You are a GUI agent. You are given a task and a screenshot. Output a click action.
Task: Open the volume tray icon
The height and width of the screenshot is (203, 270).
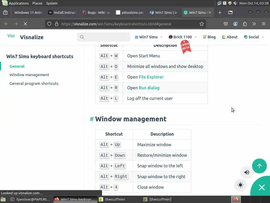[235, 3]
